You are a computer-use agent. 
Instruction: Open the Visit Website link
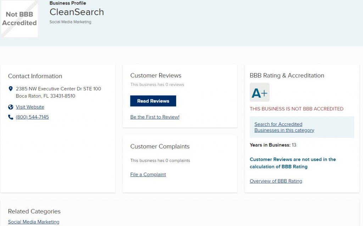(x=30, y=107)
